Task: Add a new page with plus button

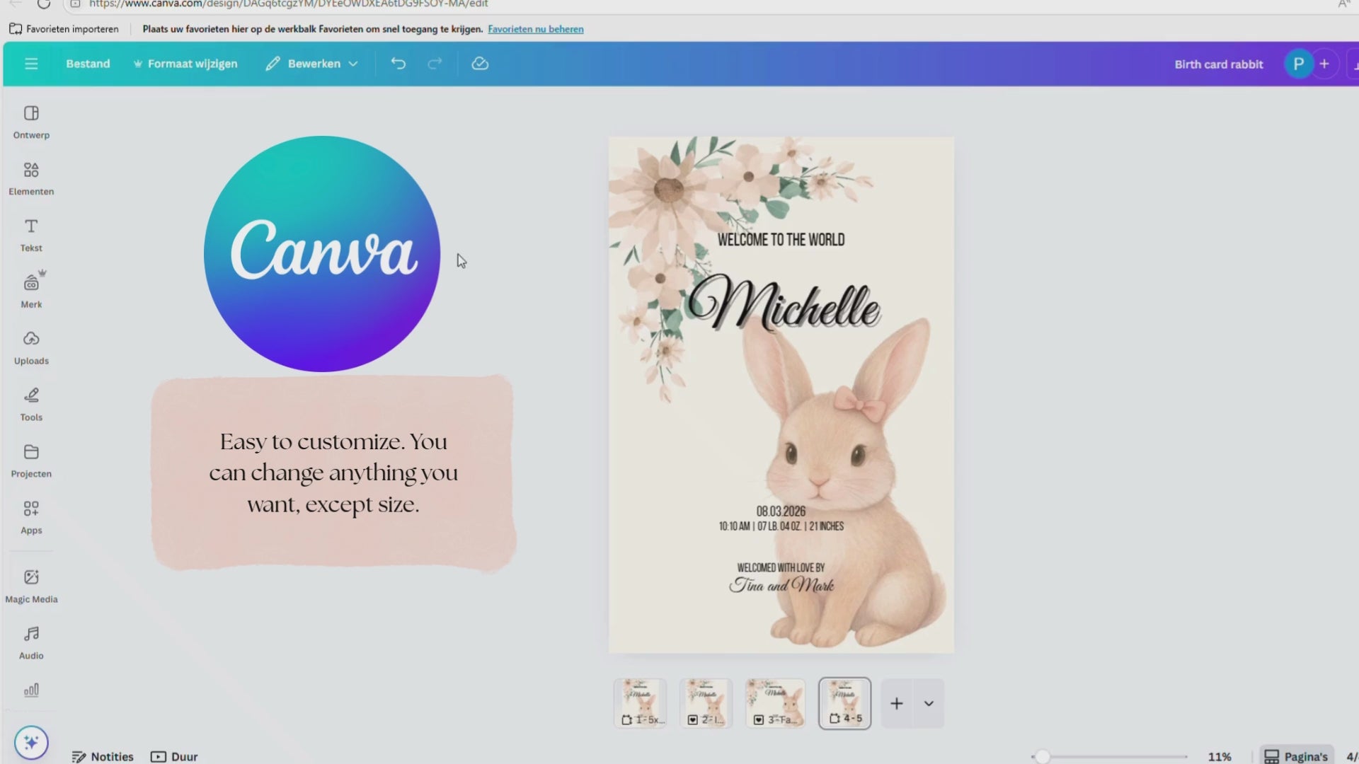Action: [x=897, y=703]
